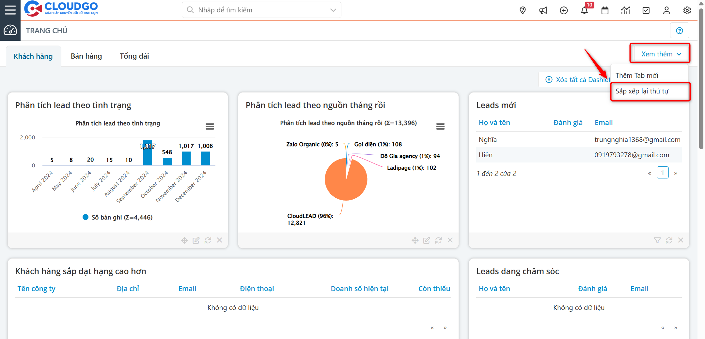Expand the search box dropdown arrow
This screenshot has width=705, height=339.
pos(333,10)
